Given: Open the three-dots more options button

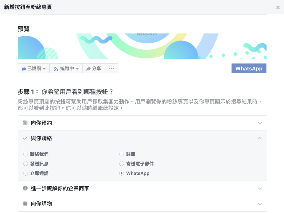Looking at the screenshot, I should (x=111, y=69).
